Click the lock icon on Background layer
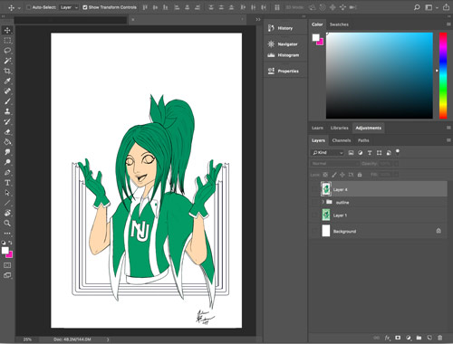The height and width of the screenshot is (344, 453). tap(439, 231)
